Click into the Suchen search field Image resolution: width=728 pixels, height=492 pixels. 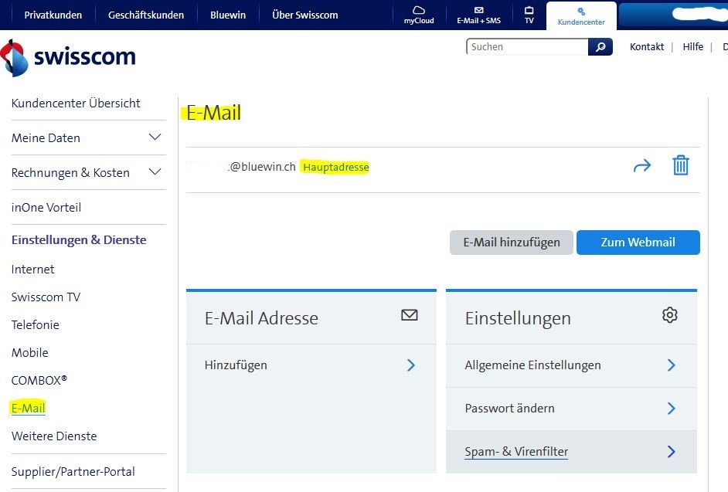coord(527,47)
